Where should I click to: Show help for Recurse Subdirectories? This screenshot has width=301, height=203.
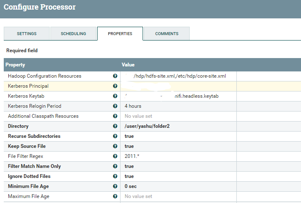[x=115, y=136]
